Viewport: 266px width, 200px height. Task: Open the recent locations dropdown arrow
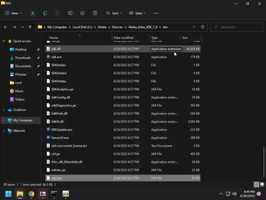coord(22,27)
